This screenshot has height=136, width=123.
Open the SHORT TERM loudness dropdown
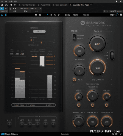point(20,105)
